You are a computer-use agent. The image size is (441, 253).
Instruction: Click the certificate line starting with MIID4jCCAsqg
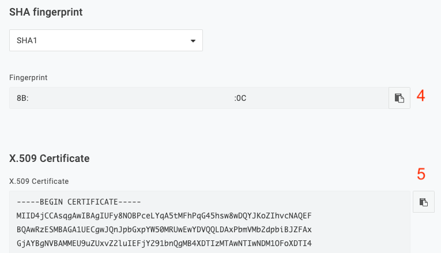coord(164,216)
